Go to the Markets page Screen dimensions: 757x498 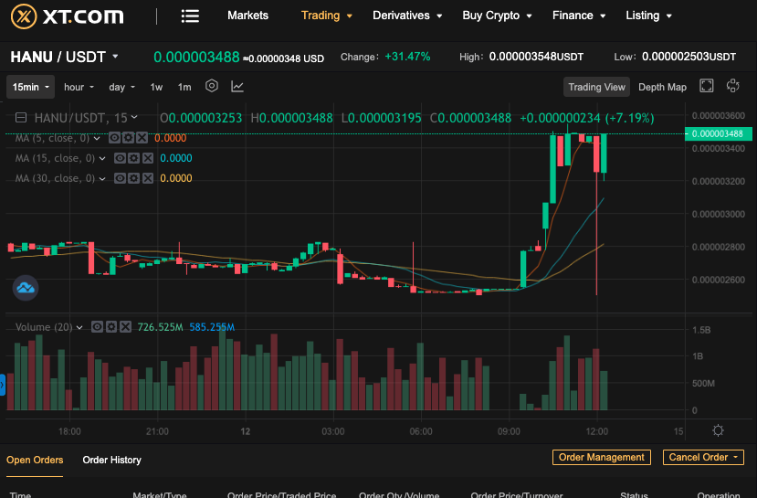(247, 16)
